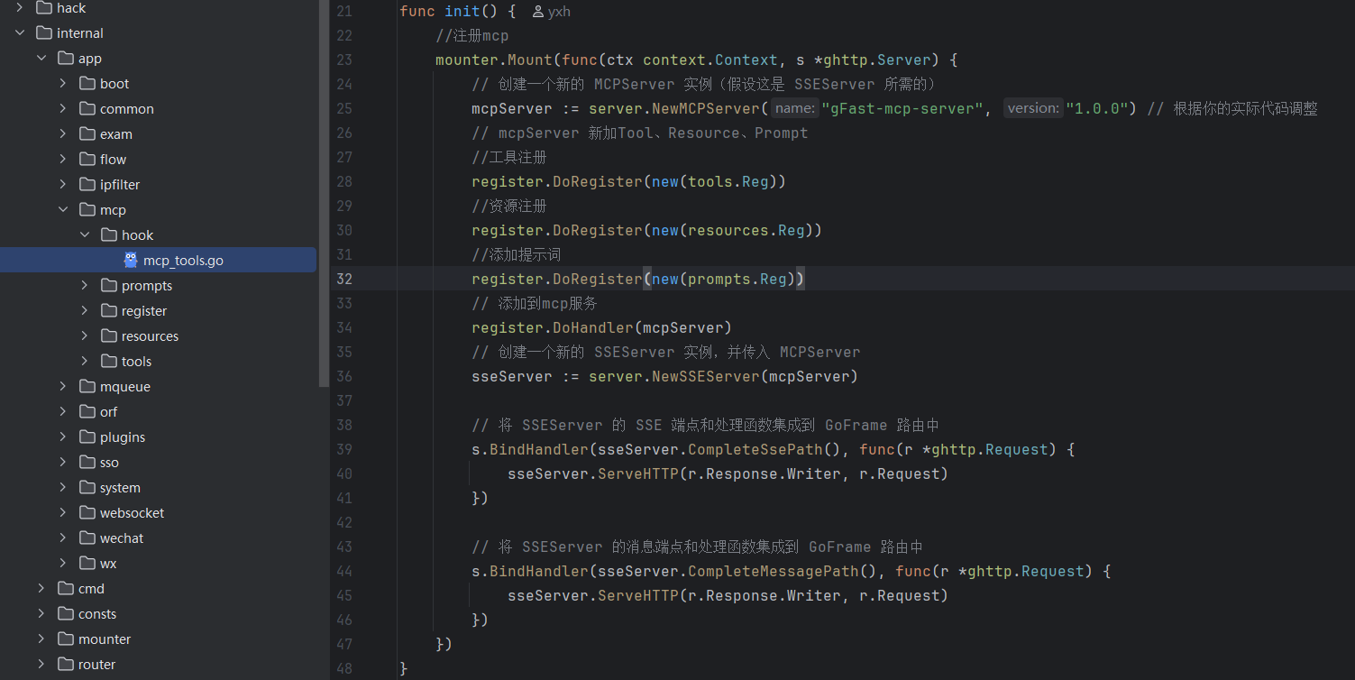Click the boot folder icon
This screenshot has width=1355, height=680.
pyautogui.click(x=87, y=84)
